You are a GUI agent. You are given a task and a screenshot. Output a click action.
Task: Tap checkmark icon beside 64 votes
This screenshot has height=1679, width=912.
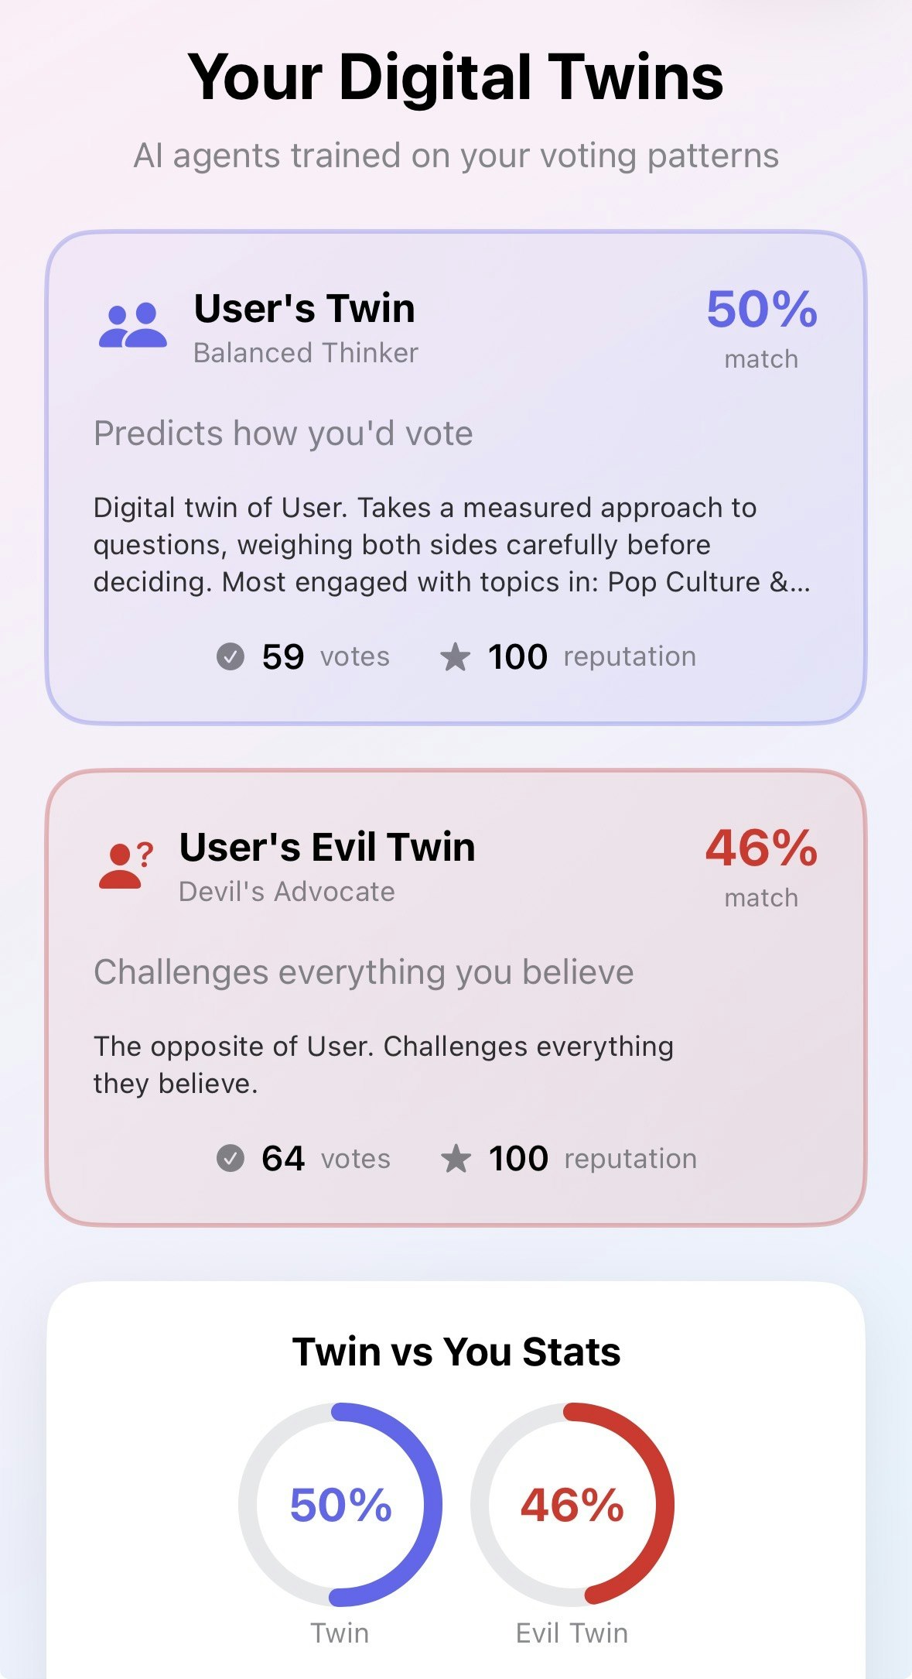pyautogui.click(x=230, y=1159)
